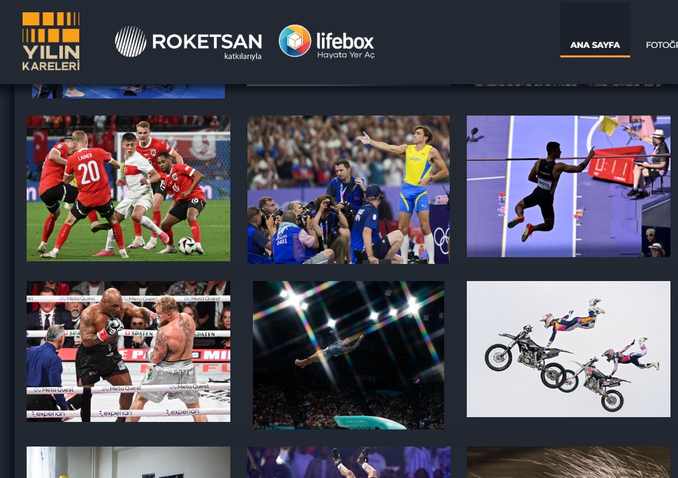Screen dimensions: 678x478
Task: Open the motocross freestyle jump photo
Action: 569,349
